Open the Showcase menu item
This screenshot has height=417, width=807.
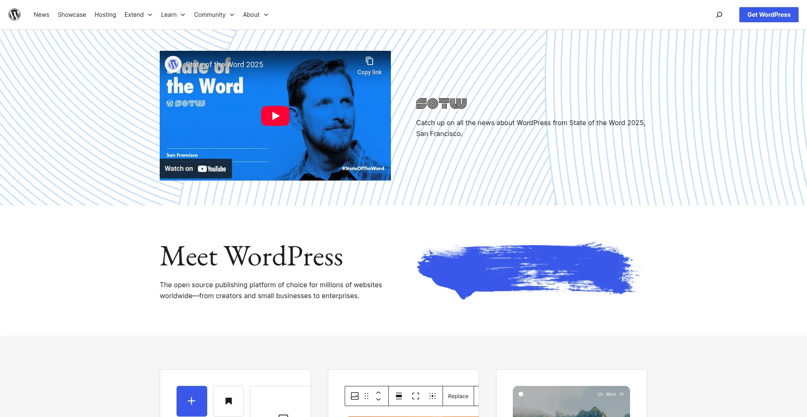(72, 15)
